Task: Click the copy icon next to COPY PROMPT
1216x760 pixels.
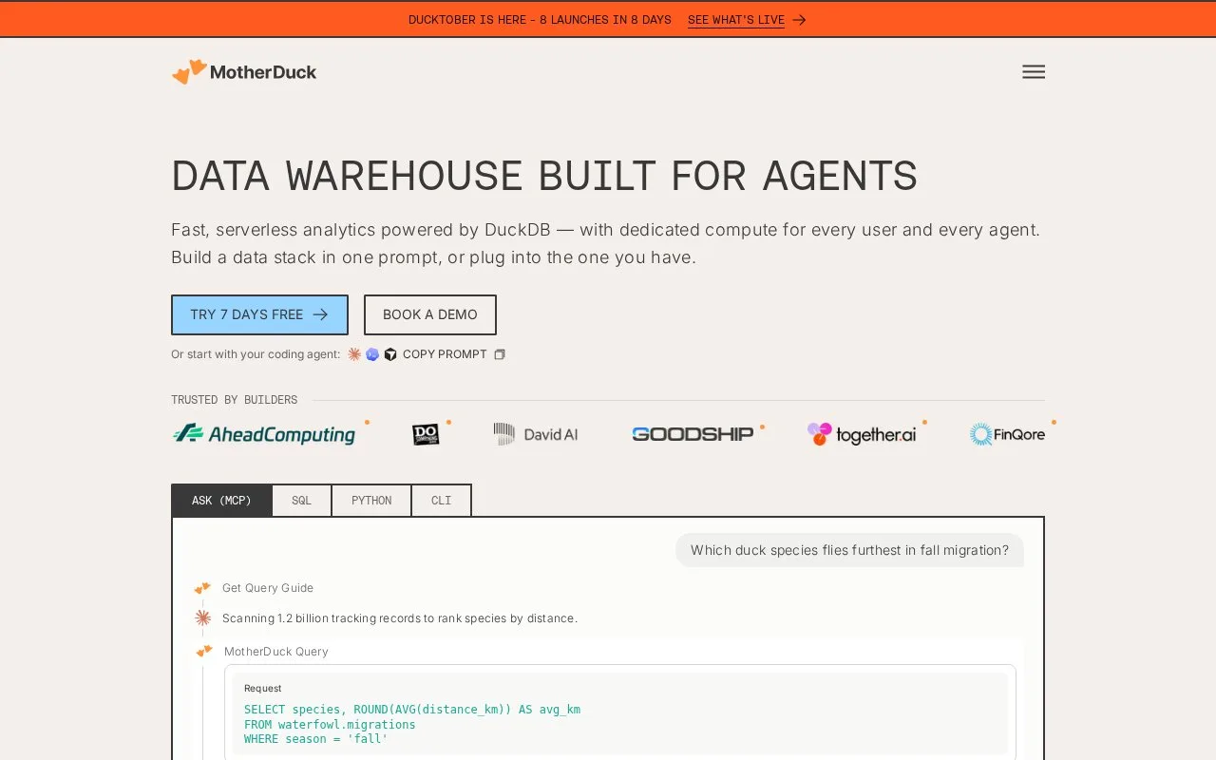Action: (500, 354)
